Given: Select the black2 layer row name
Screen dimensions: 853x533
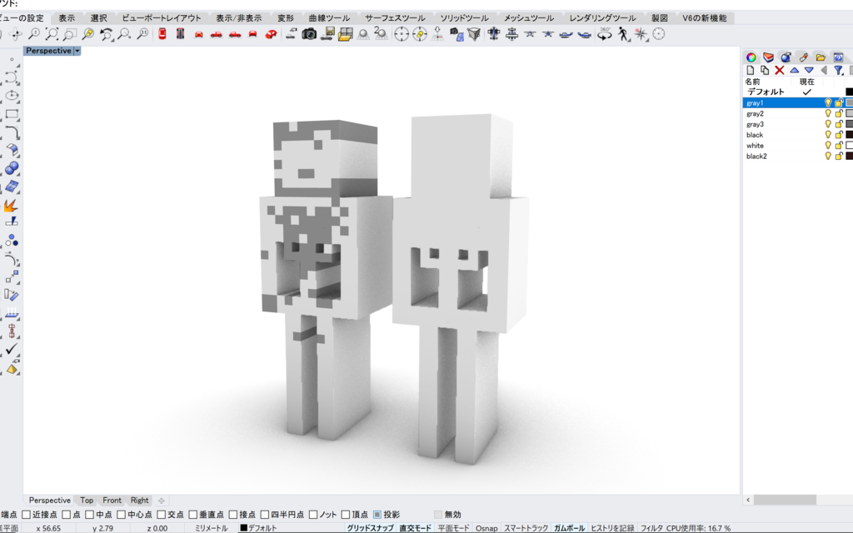Looking at the screenshot, I should coord(756,156).
